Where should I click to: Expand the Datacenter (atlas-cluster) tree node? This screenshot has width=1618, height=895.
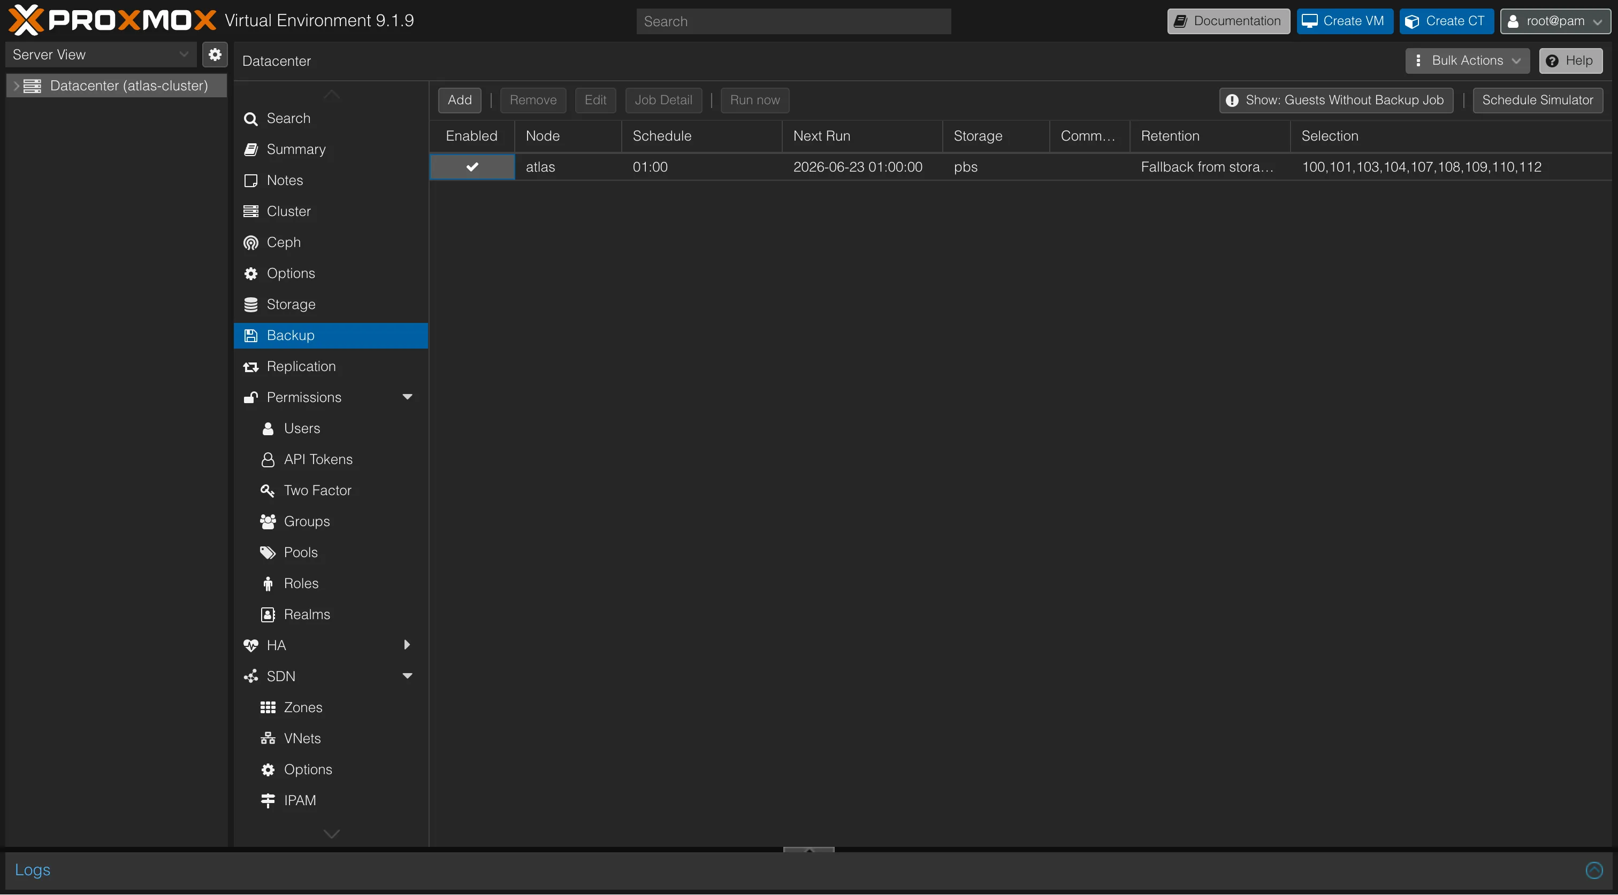17,86
